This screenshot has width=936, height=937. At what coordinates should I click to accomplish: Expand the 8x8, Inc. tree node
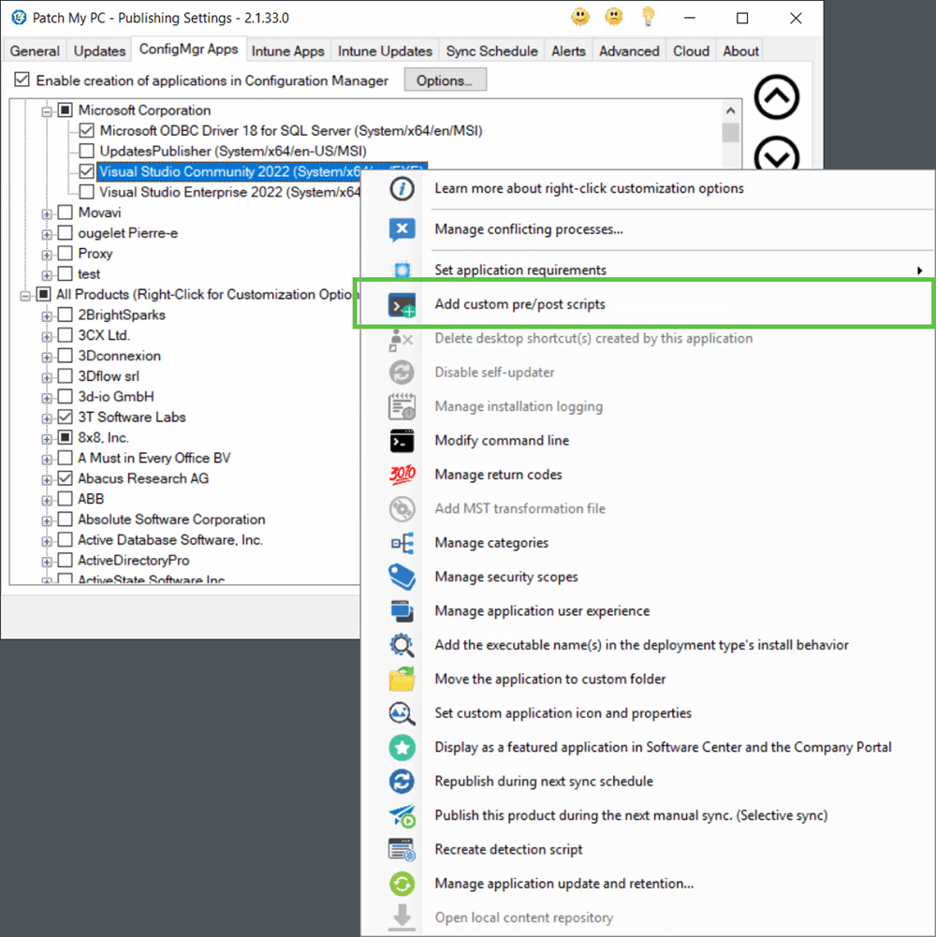coord(47,439)
